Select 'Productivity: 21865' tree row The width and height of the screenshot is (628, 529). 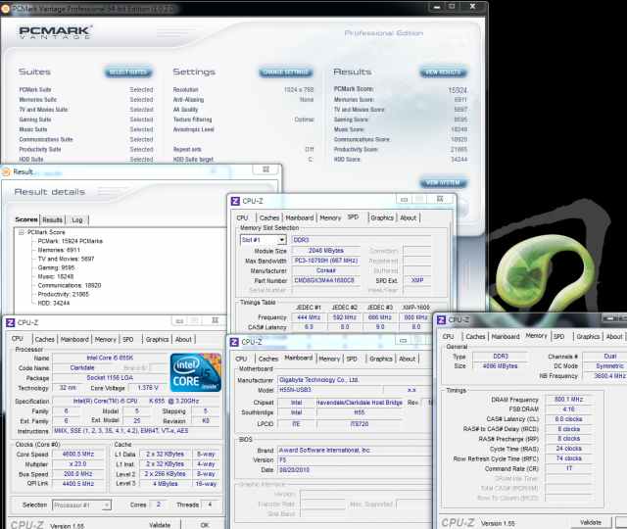(x=64, y=294)
